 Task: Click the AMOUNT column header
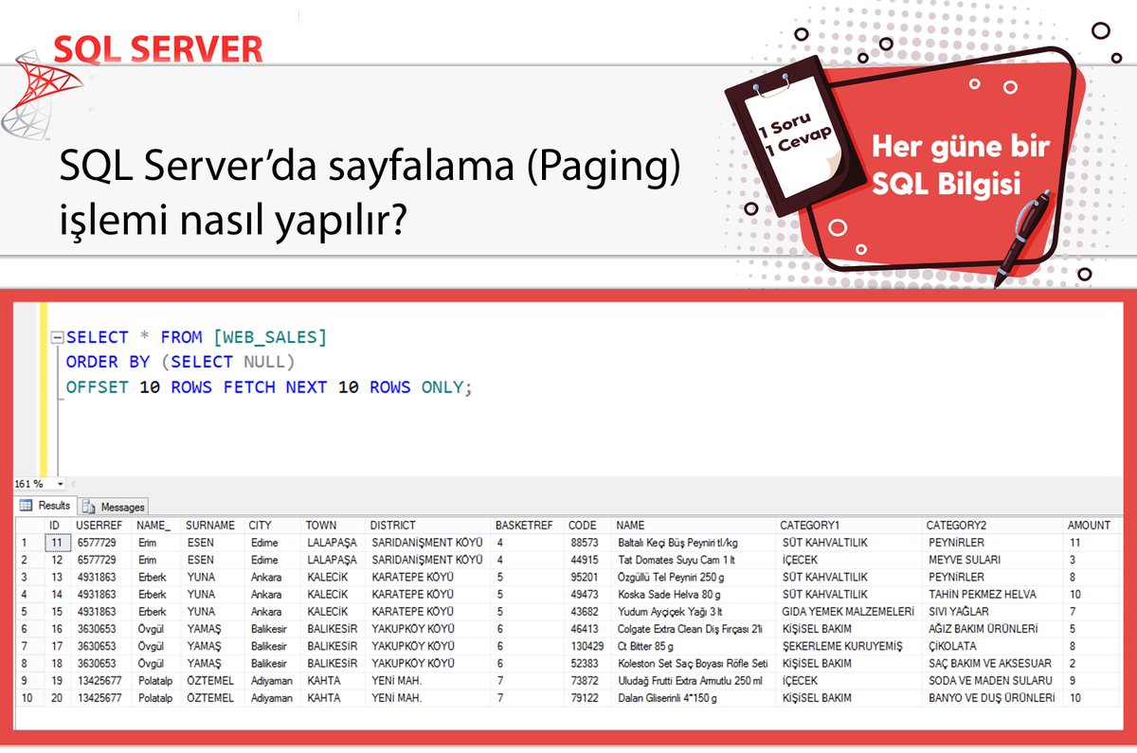[x=1088, y=524]
